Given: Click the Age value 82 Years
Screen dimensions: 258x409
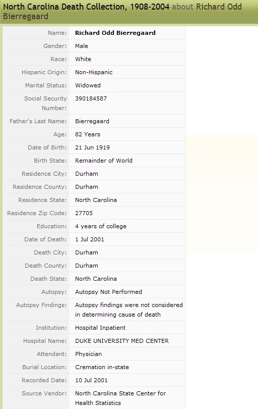Looking at the screenshot, I should (x=88, y=134).
